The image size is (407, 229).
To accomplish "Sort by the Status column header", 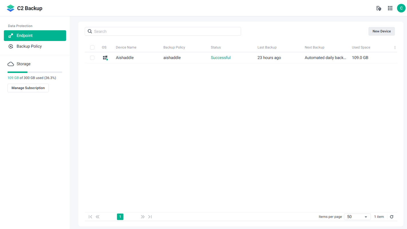I will [x=216, y=48].
